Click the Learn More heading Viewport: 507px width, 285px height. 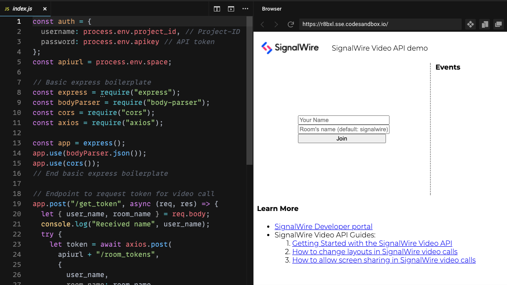coord(277,209)
